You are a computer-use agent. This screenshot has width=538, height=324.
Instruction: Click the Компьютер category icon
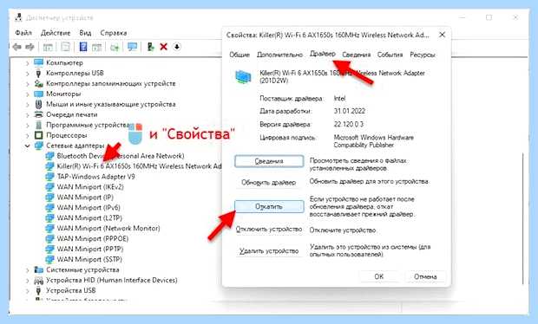coord(39,62)
